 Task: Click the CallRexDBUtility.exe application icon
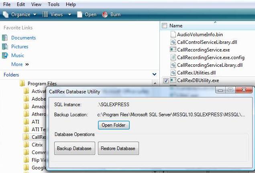(x=173, y=80)
